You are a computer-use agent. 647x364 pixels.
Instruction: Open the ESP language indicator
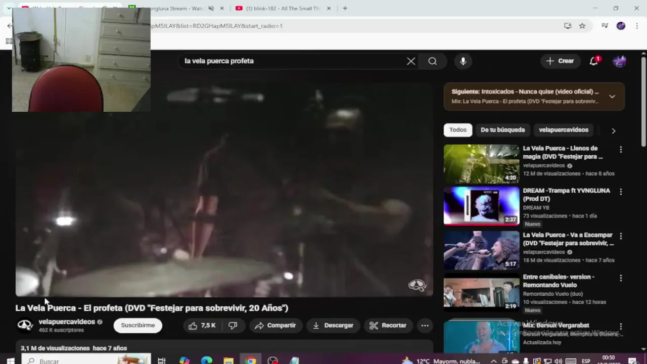point(586,361)
